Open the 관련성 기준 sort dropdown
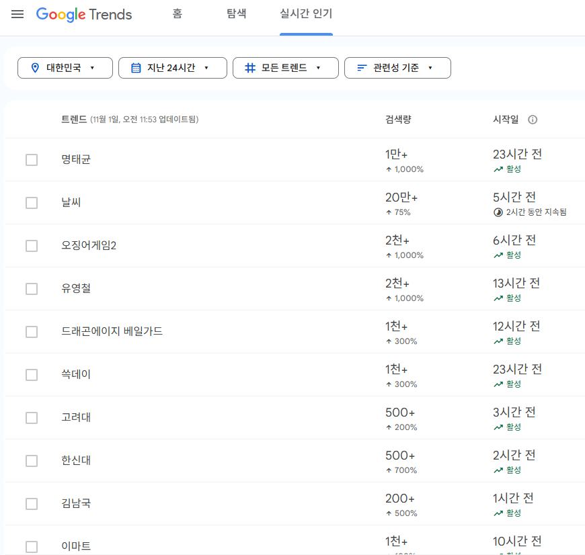585x555 pixels. 397,68
